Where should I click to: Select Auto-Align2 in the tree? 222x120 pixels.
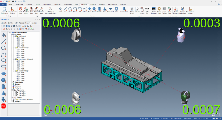(x=22, y=94)
